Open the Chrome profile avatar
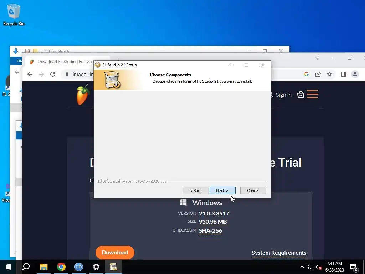 click(x=355, y=74)
